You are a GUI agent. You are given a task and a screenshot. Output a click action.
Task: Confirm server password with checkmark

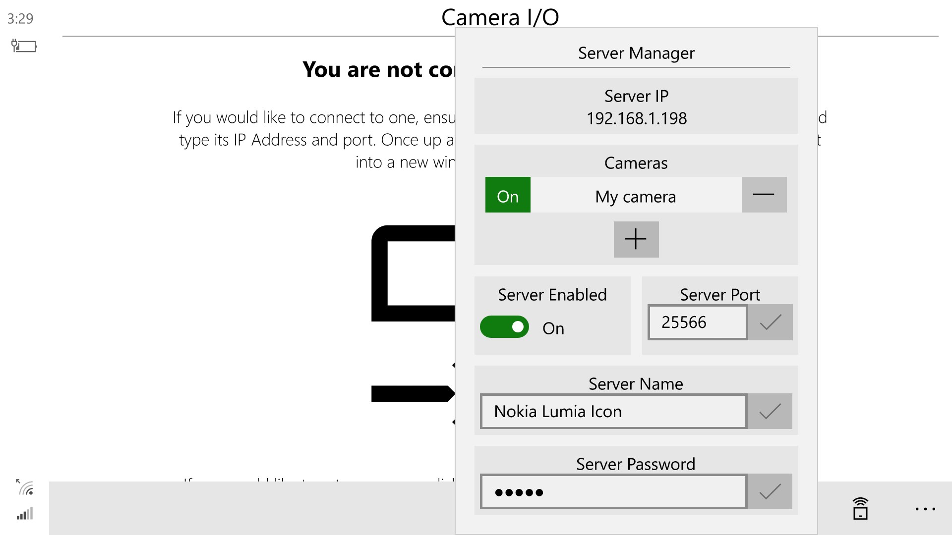(770, 491)
